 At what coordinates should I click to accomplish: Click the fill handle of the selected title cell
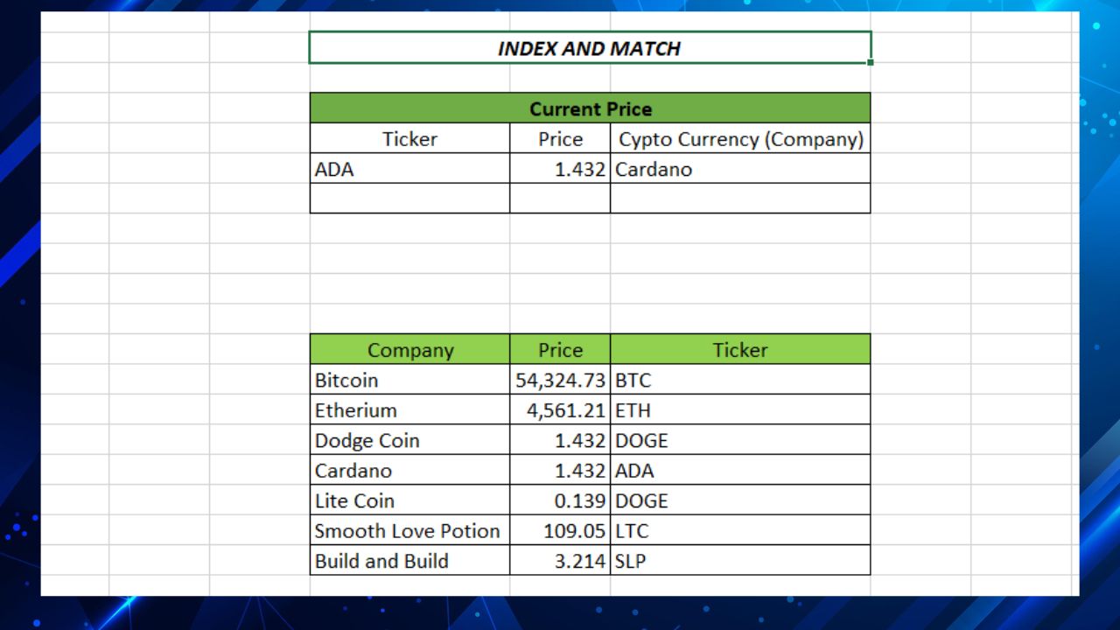click(x=871, y=63)
